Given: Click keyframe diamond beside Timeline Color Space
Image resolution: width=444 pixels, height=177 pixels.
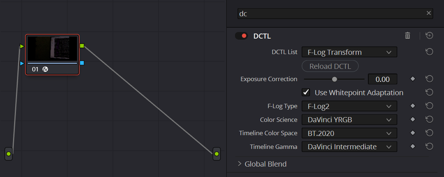Looking at the screenshot, I should click(x=412, y=133).
